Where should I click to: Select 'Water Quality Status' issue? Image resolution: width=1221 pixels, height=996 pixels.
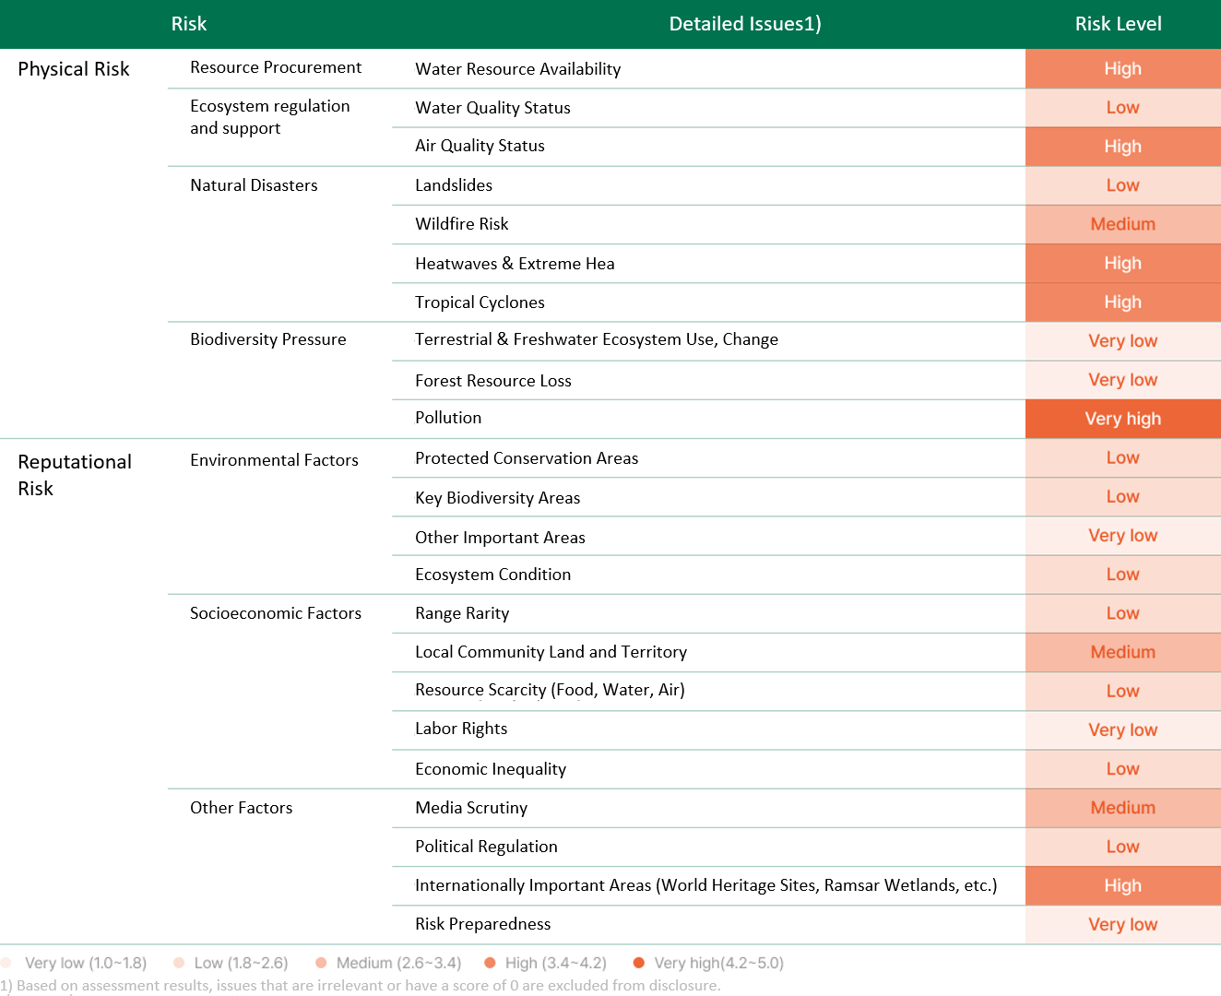(492, 108)
